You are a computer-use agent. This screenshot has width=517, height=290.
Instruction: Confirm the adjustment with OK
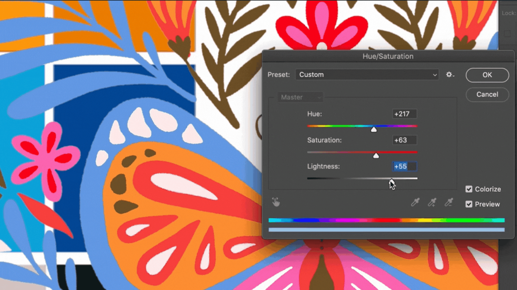point(487,75)
